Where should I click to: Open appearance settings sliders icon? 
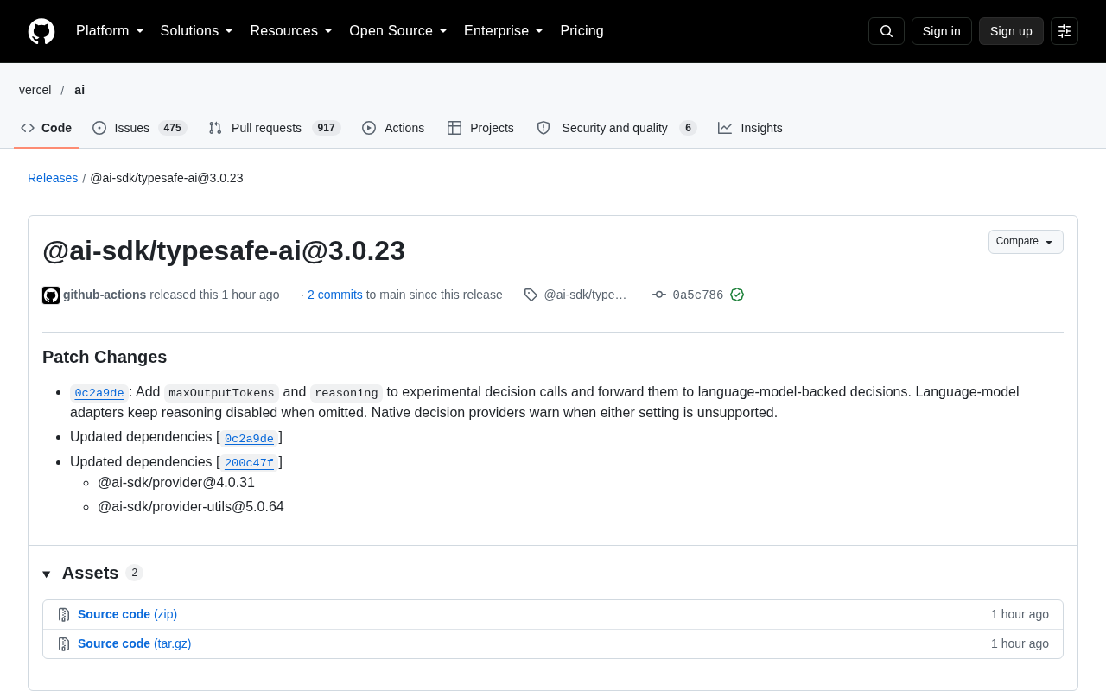[x=1065, y=31]
